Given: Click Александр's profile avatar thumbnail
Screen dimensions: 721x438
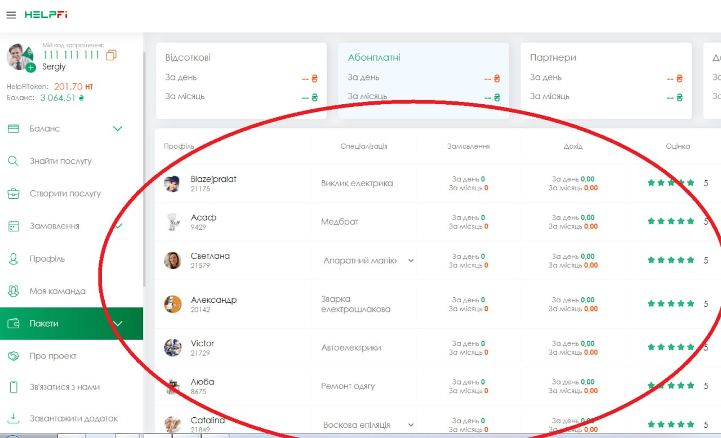Looking at the screenshot, I should (172, 304).
